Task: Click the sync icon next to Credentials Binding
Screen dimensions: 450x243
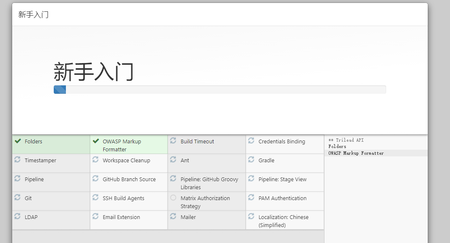Action: coord(251,140)
